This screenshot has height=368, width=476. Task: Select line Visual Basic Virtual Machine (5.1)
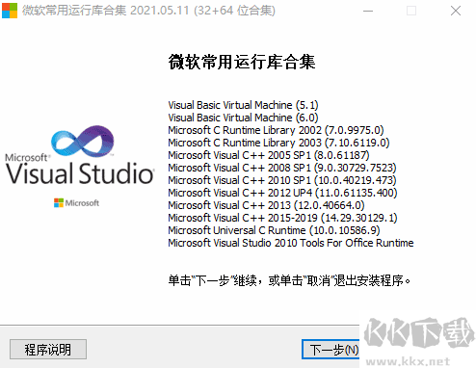tap(243, 105)
